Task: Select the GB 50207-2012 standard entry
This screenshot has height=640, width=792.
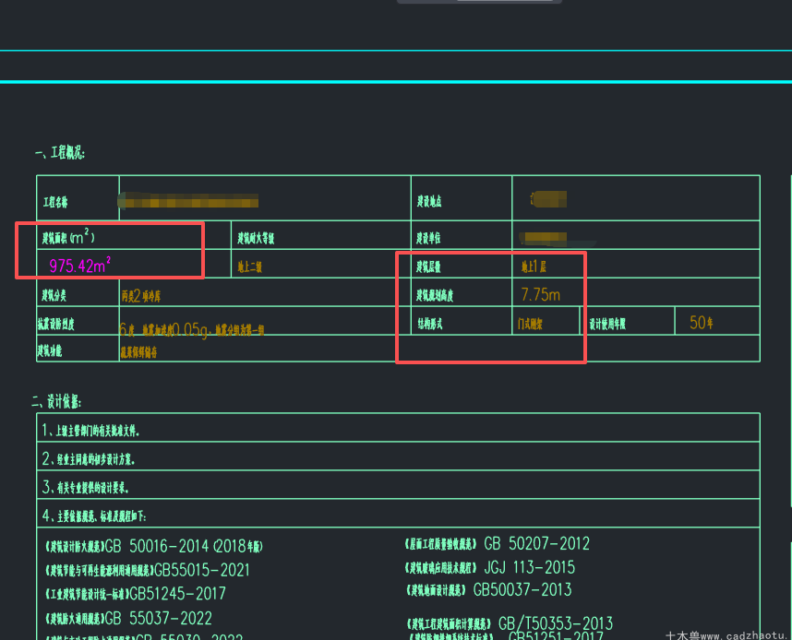Action: [x=497, y=543]
